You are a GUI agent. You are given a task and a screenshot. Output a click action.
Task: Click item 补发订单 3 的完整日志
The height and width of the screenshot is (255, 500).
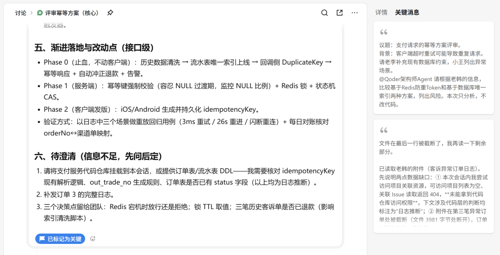[x=79, y=195]
